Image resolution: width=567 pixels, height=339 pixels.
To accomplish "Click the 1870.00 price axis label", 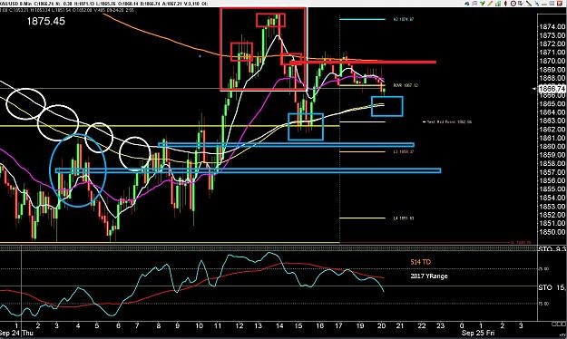I will tap(552, 61).
